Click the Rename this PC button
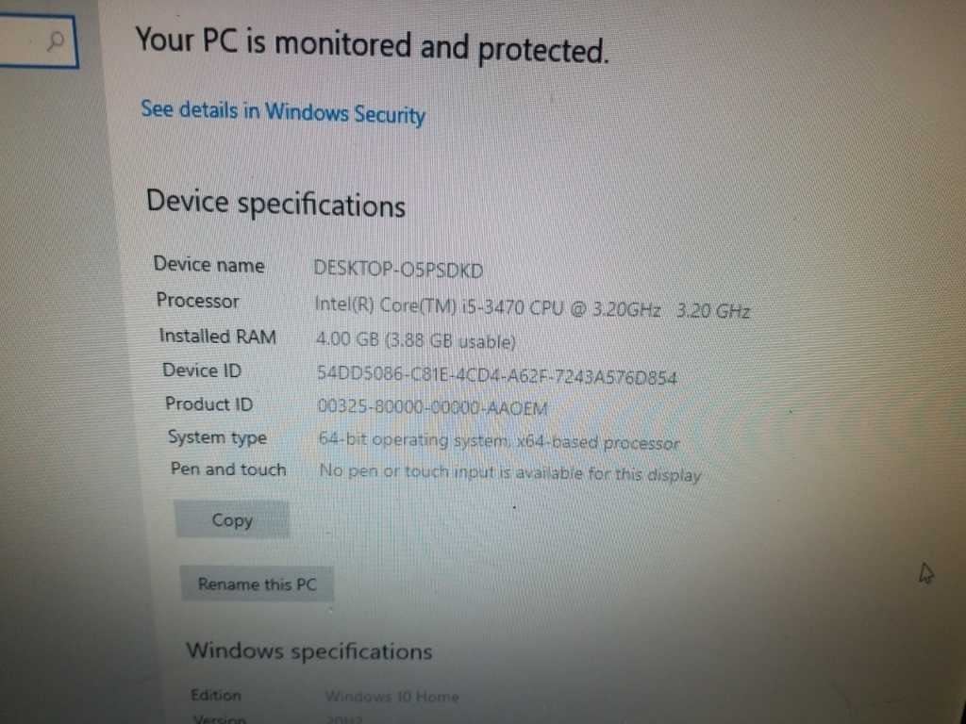The width and height of the screenshot is (966, 724). click(257, 584)
